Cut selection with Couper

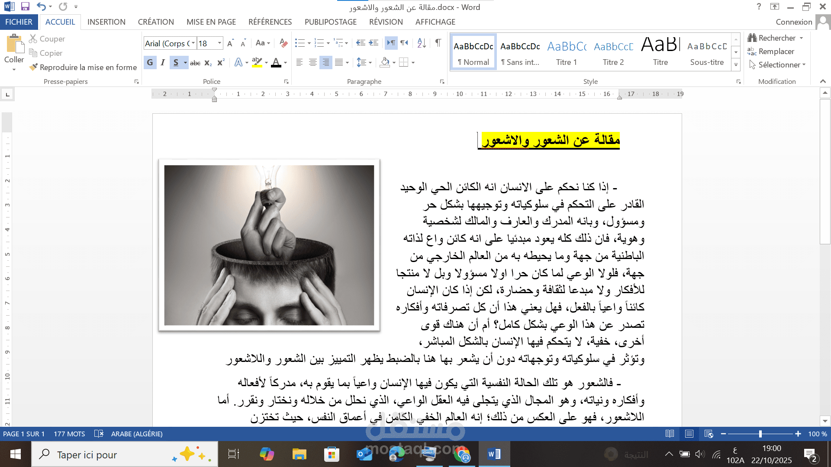pyautogui.click(x=47, y=39)
